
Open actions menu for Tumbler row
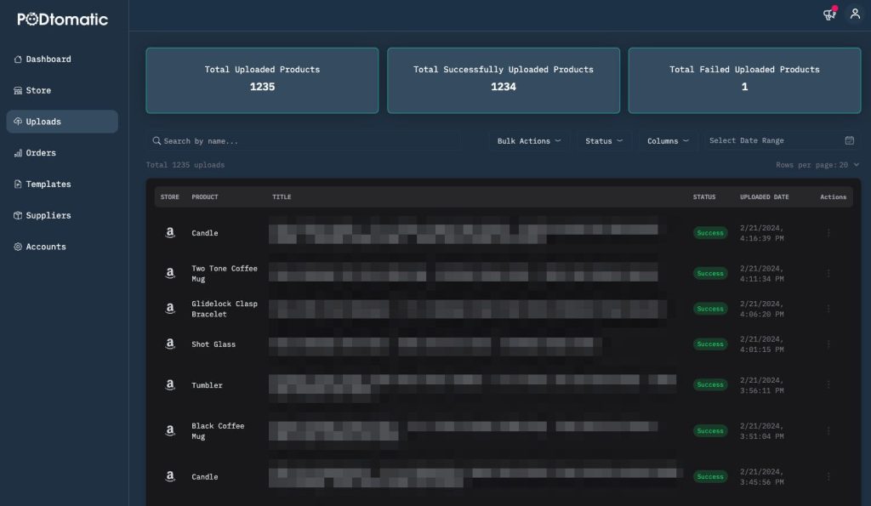[828, 385]
